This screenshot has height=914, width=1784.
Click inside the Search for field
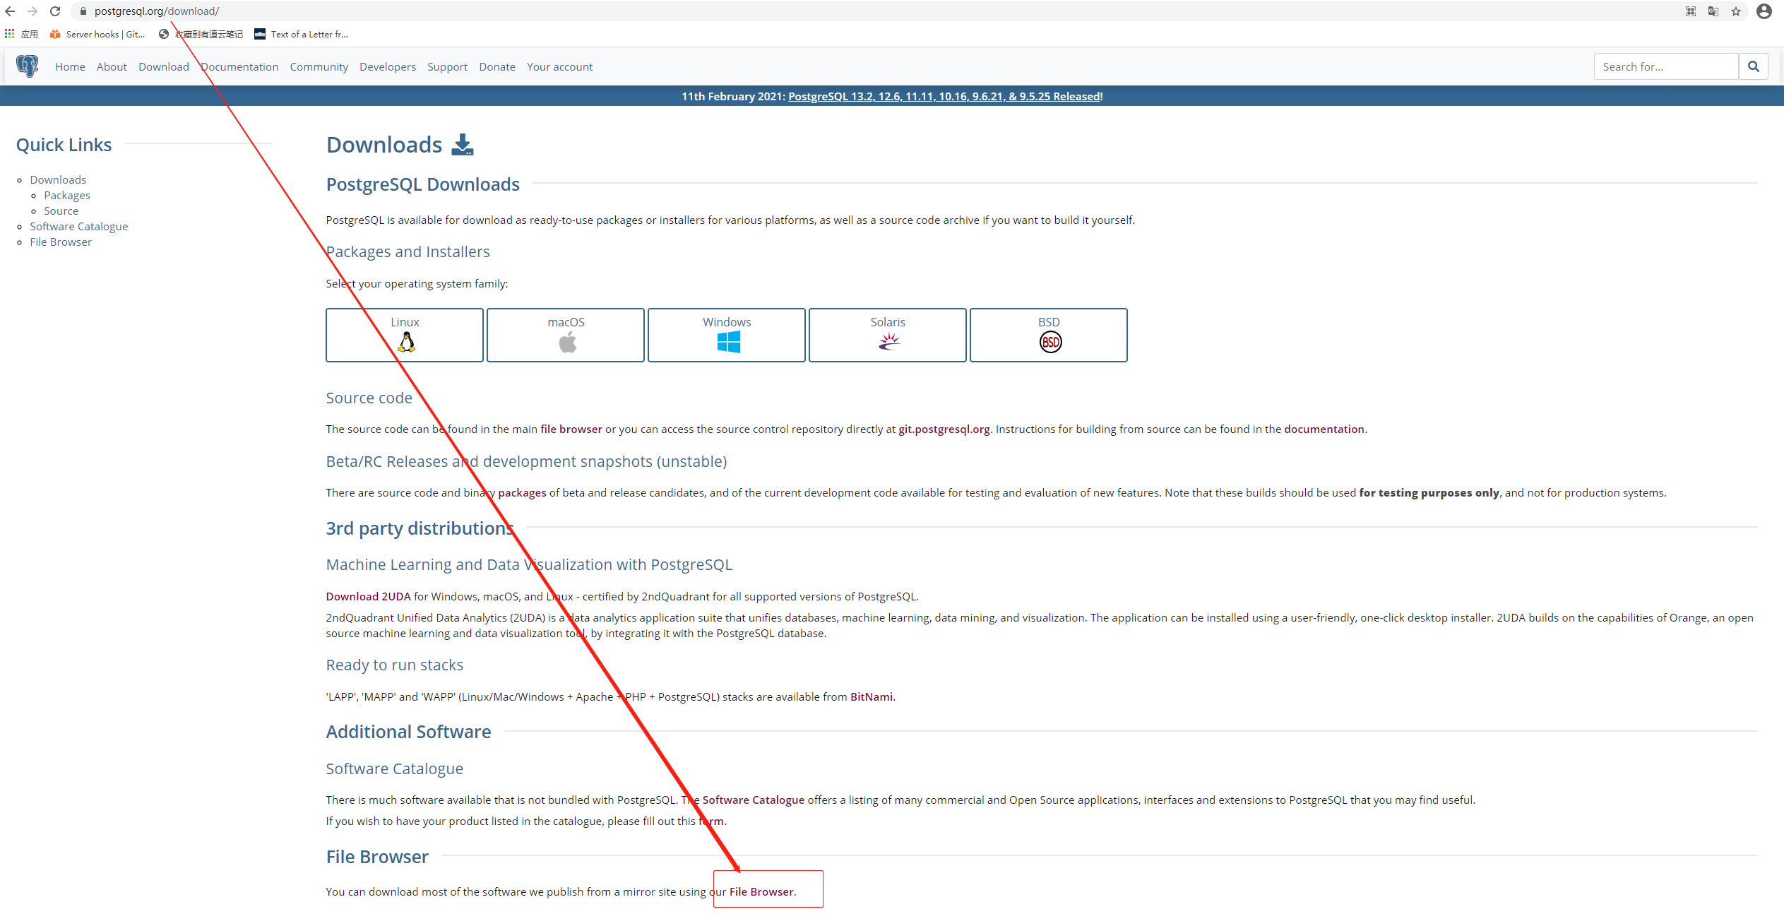[1665, 66]
